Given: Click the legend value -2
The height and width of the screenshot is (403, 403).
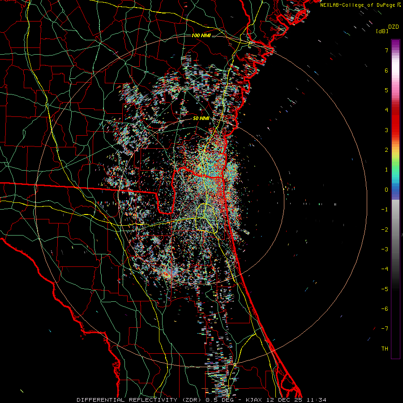Looking at the screenshot, I should (385, 230).
